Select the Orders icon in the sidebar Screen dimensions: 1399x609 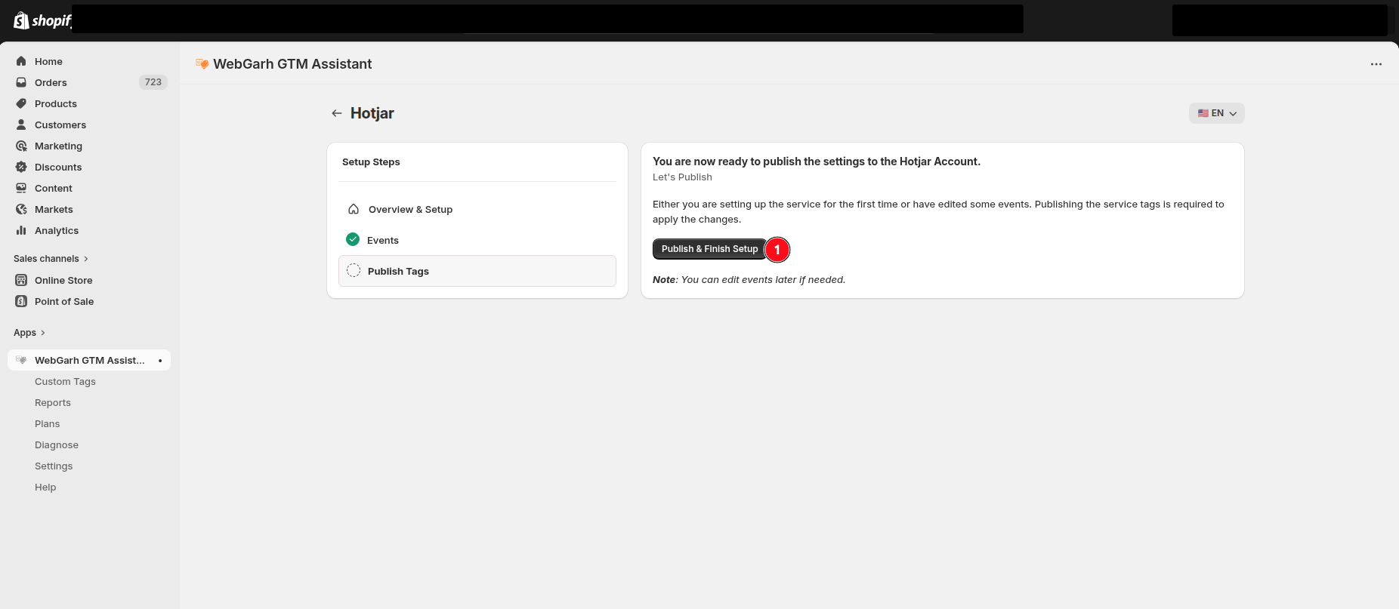(21, 82)
